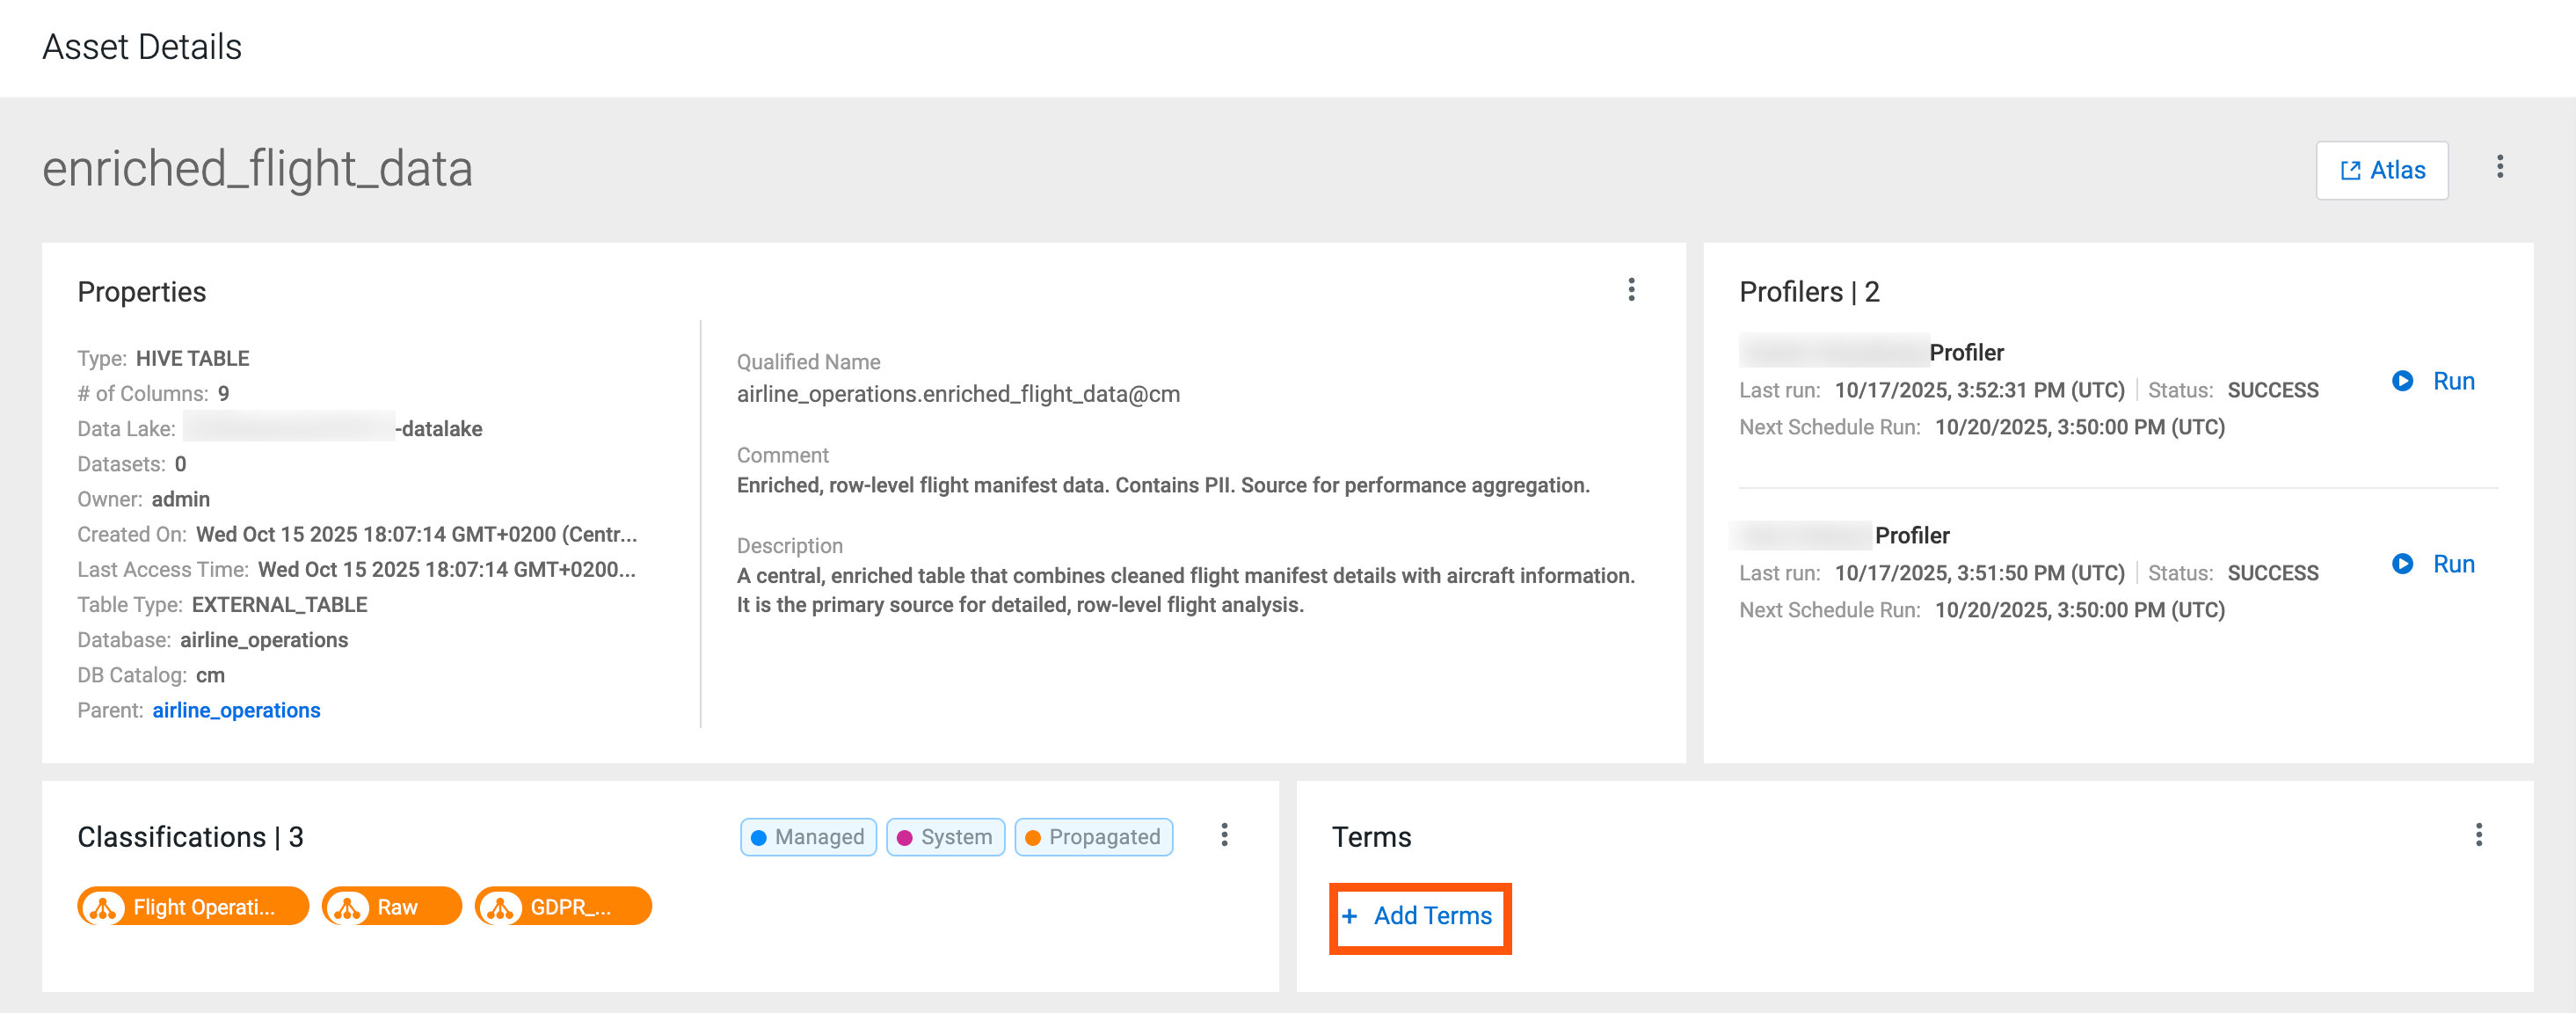2576x1013 pixels.
Task: Open the asset-level three-dot menu
Action: pos(2499,167)
